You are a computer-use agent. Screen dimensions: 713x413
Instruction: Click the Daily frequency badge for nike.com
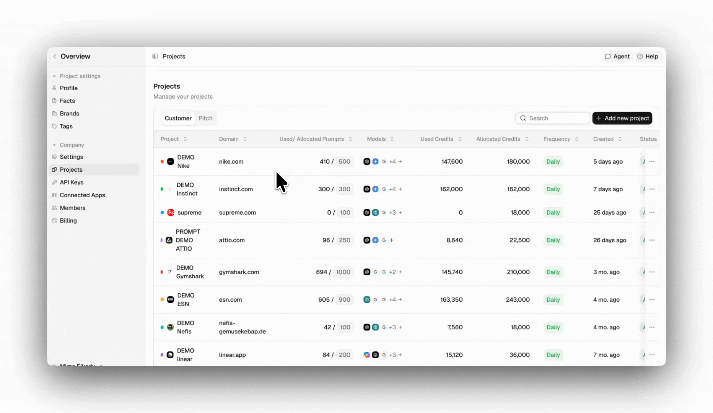[553, 161]
